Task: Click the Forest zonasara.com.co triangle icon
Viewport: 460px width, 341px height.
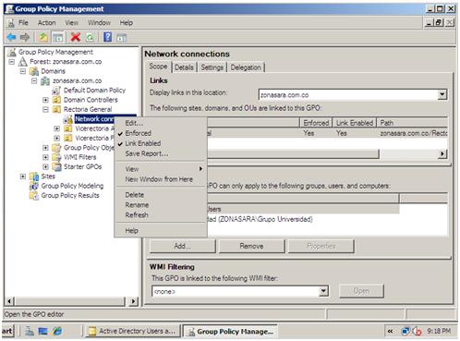Action: [x=23, y=62]
